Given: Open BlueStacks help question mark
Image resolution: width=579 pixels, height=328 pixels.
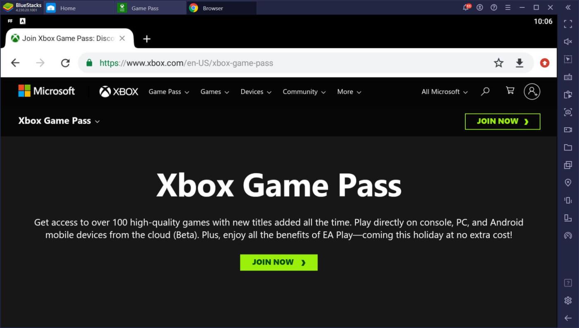Looking at the screenshot, I should (x=494, y=7).
